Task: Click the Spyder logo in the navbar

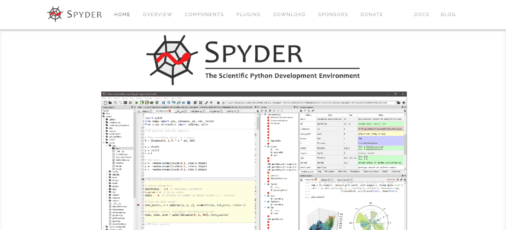Action: (74, 14)
